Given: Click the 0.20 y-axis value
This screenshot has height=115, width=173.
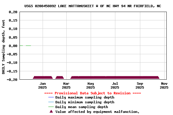Looking at the screenshot, I should tap(13, 12).
